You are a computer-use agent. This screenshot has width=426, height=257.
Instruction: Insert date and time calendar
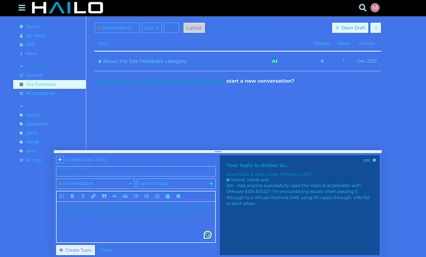pos(168,196)
